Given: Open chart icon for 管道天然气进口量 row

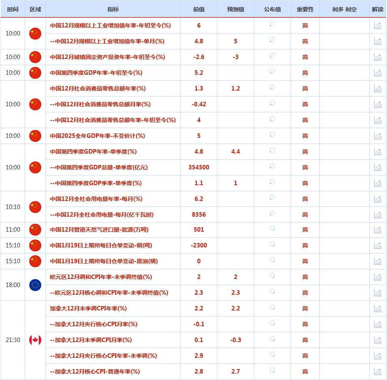Looking at the screenshot, I should click(x=378, y=230).
